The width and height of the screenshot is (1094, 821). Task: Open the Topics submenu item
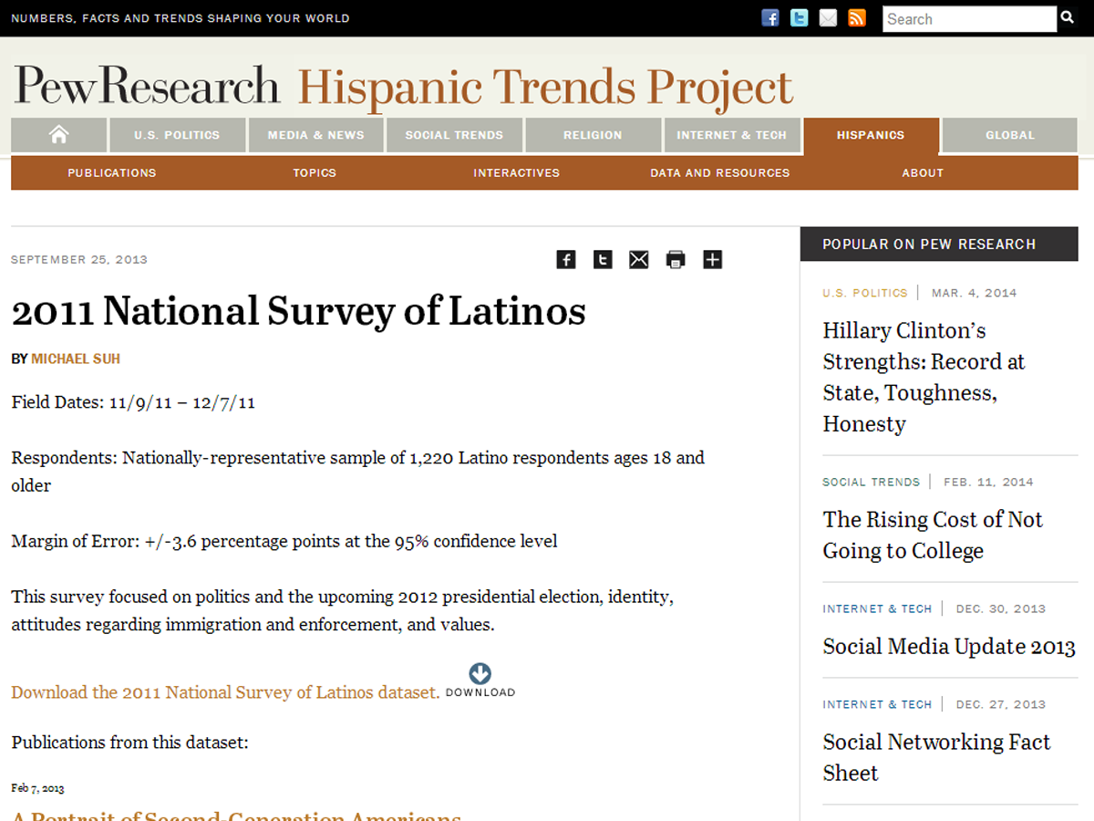[x=315, y=172]
